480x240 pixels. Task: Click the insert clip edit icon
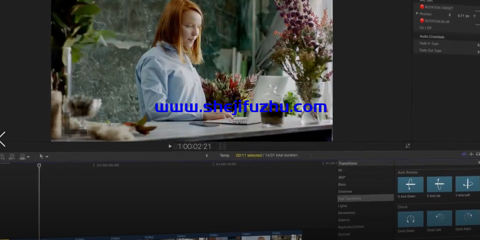tap(12, 157)
